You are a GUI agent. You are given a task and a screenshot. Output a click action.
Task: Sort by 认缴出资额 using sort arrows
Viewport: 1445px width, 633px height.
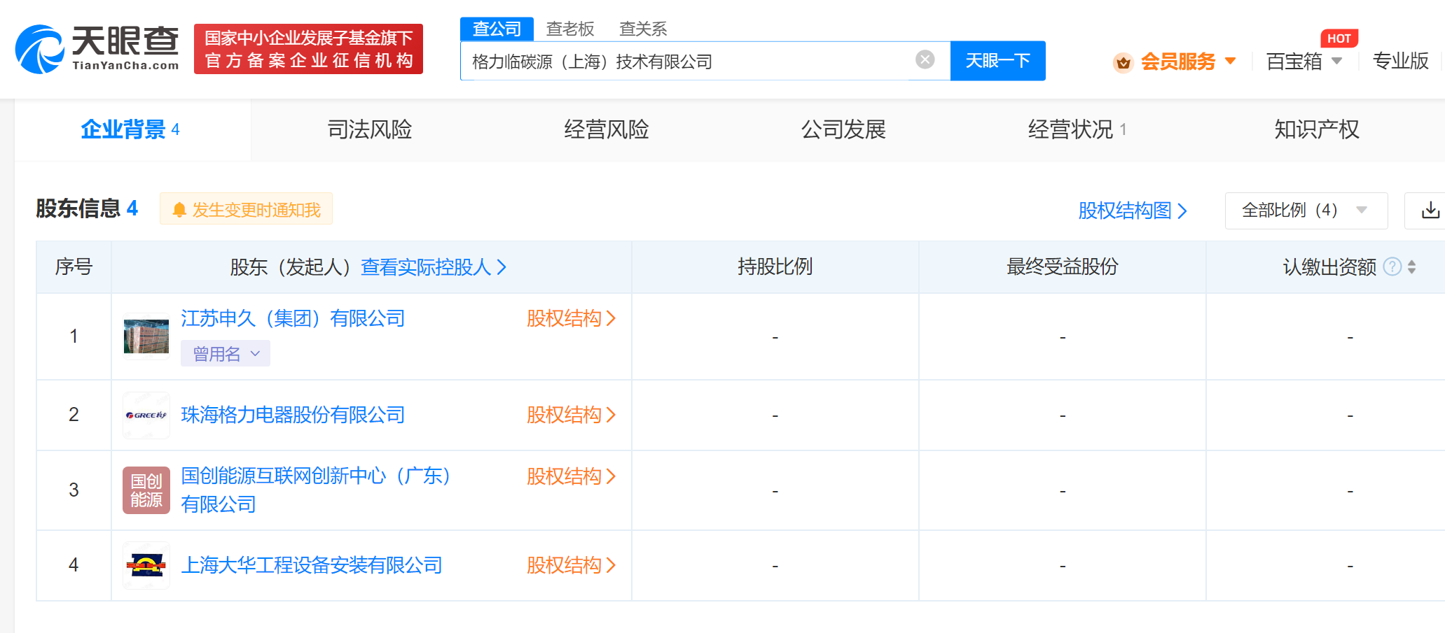pos(1411,266)
